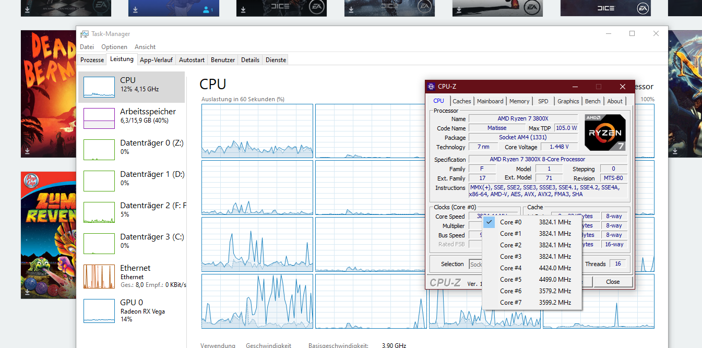Viewport: 702px width, 348px height.
Task: Open the Selection socket dropdown in CPU-Z
Action: pos(475,264)
